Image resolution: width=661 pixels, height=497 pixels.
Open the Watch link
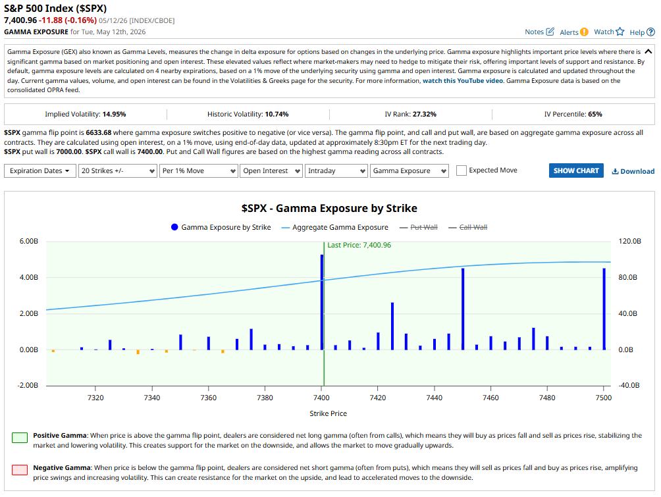pyautogui.click(x=604, y=32)
